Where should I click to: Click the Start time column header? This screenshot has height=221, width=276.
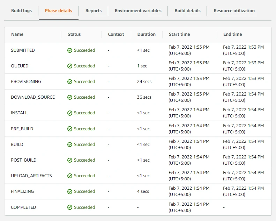coord(179,34)
